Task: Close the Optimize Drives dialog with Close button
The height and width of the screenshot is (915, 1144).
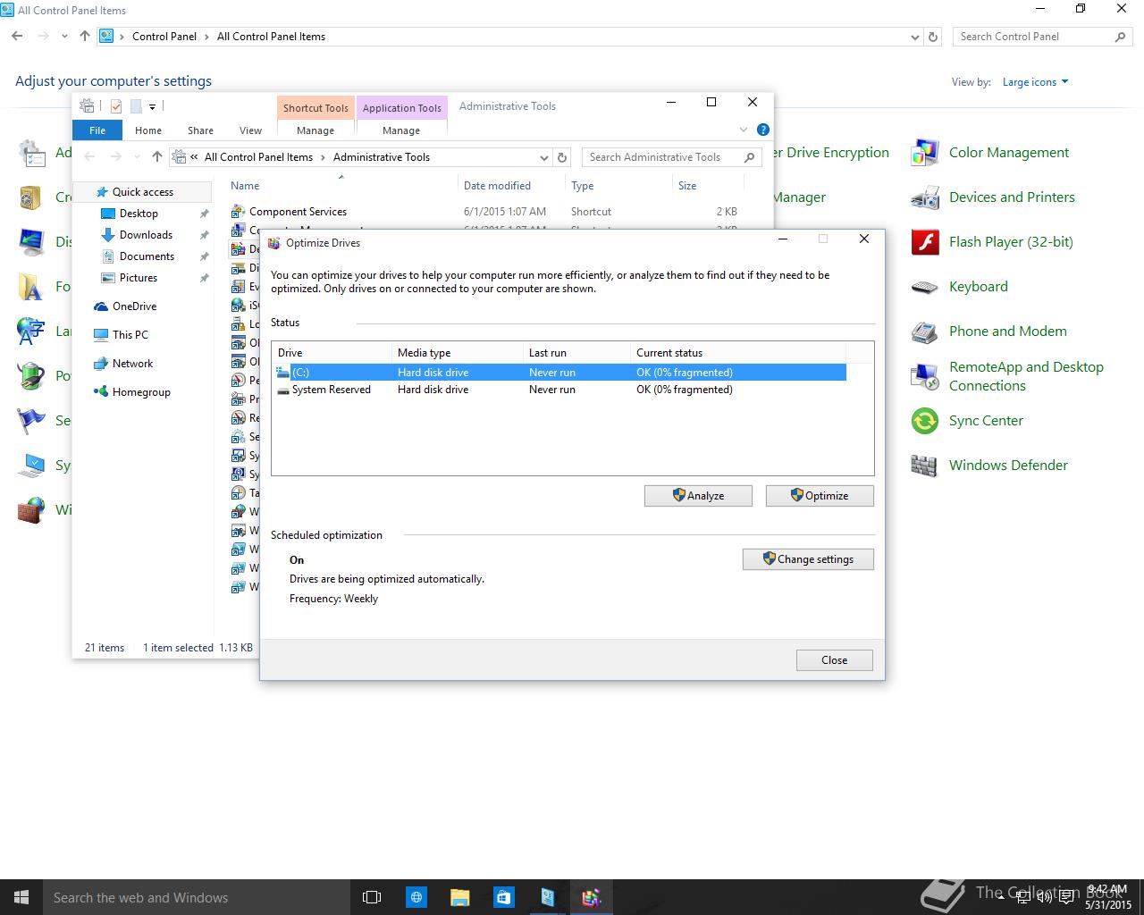Action: 834,660
